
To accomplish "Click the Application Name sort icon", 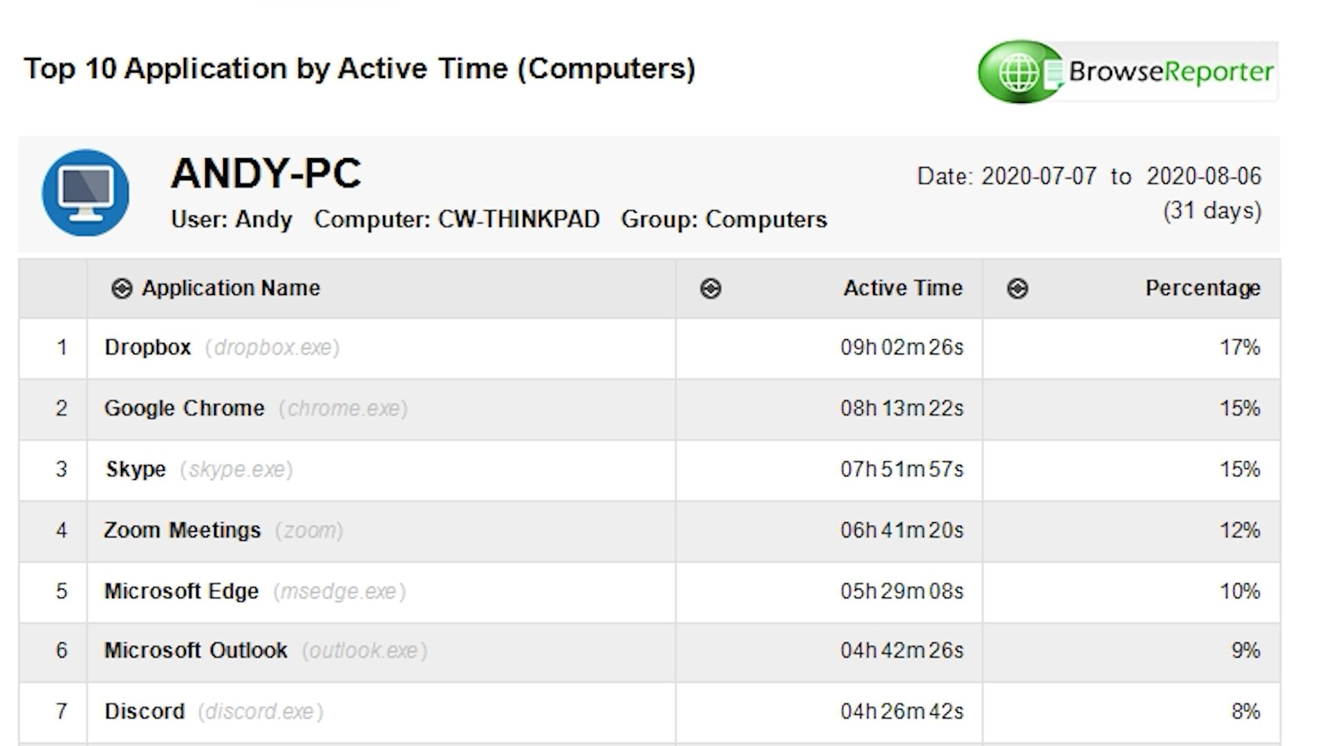I will (122, 289).
